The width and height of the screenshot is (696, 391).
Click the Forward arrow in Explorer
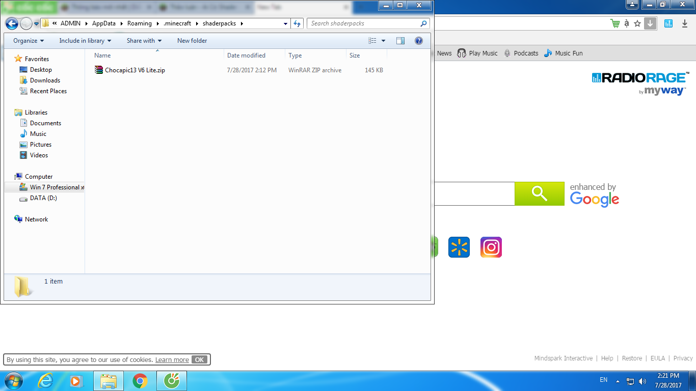point(25,23)
